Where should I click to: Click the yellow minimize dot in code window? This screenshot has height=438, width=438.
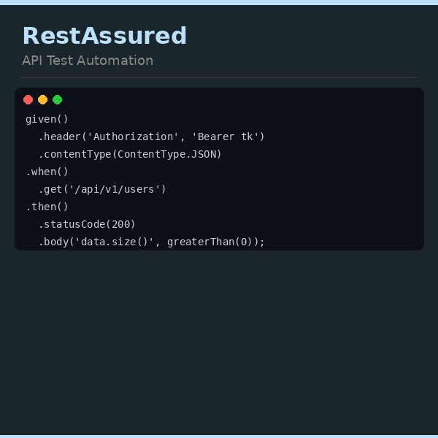[43, 100]
